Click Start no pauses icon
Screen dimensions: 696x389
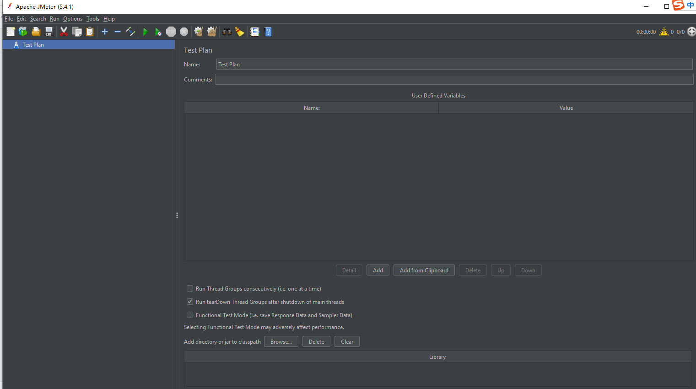point(158,32)
